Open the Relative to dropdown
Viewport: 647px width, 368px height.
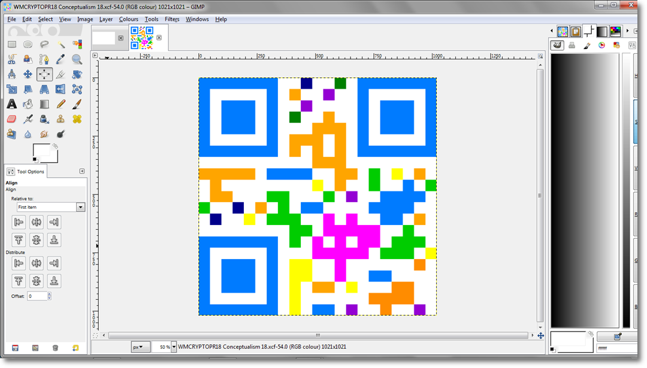coord(51,207)
